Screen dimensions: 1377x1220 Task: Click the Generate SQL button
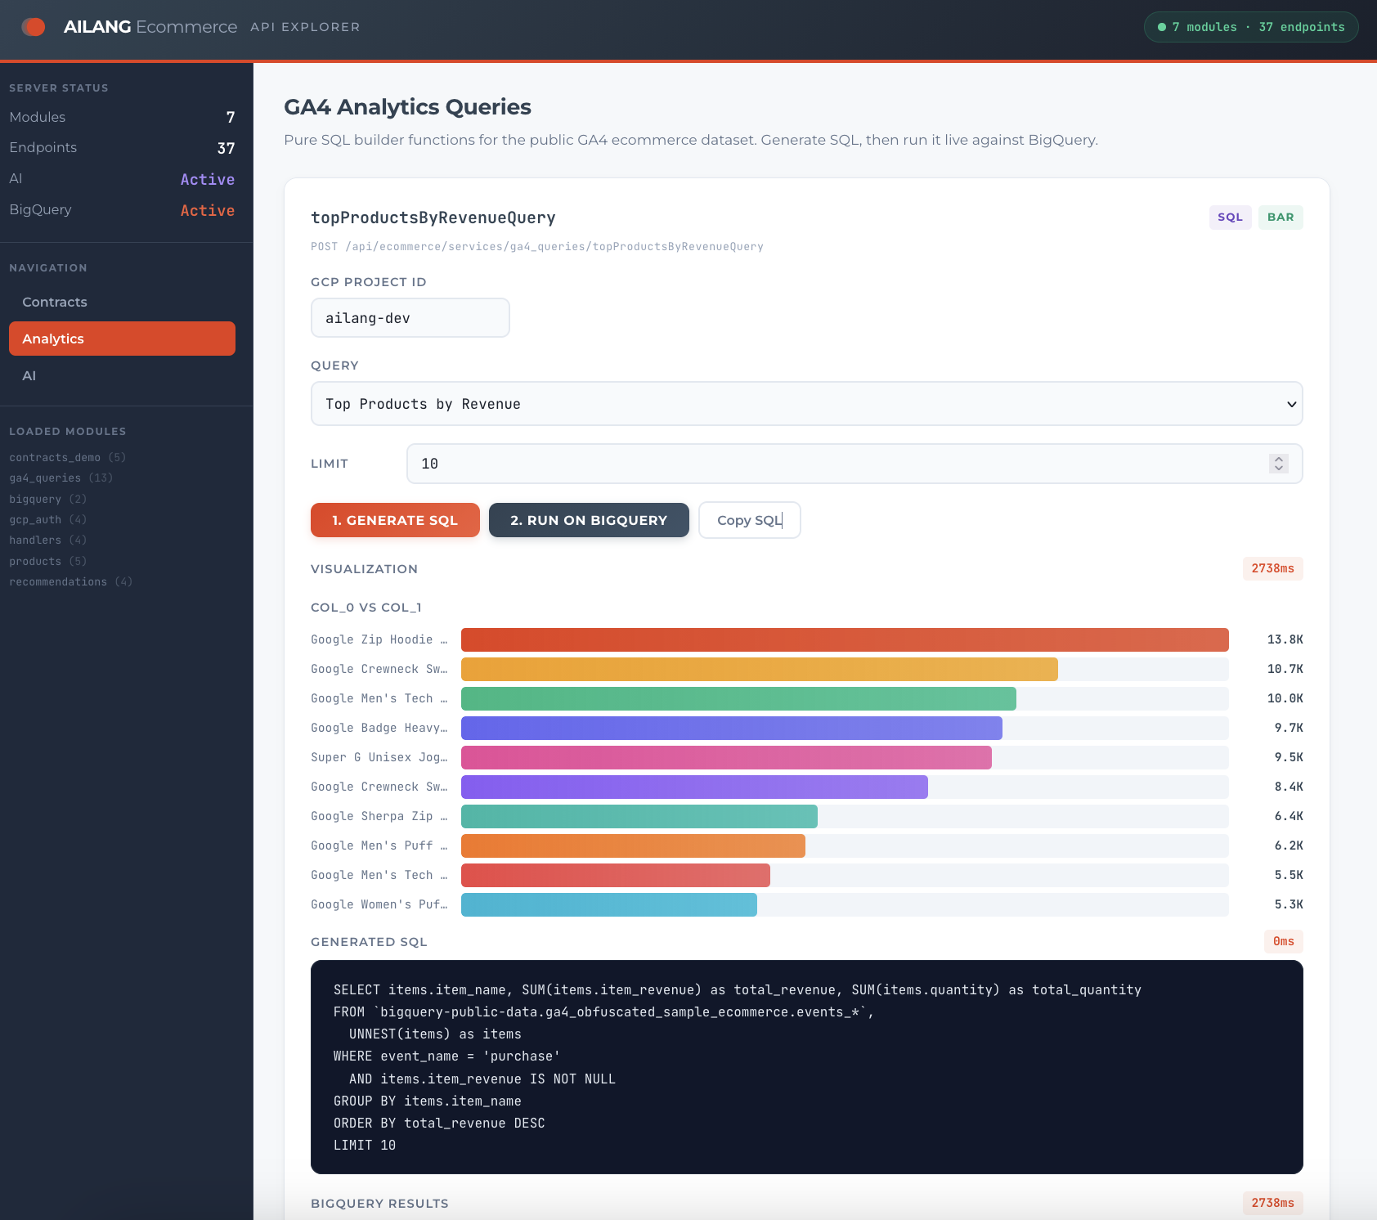[x=395, y=520]
